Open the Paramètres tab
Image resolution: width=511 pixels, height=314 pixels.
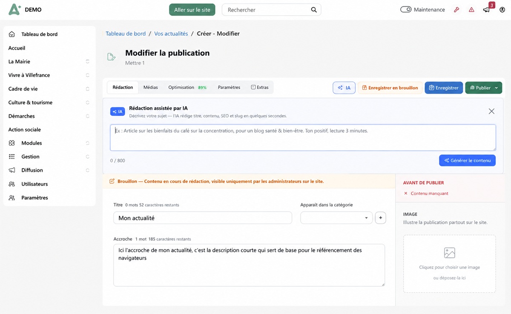(x=229, y=87)
